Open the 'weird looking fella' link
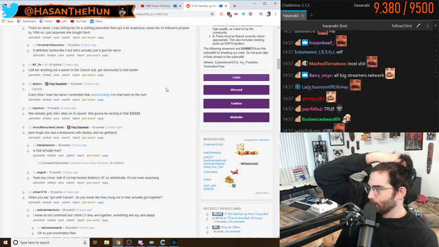The width and height of the screenshot is (439, 247). tap(104, 95)
